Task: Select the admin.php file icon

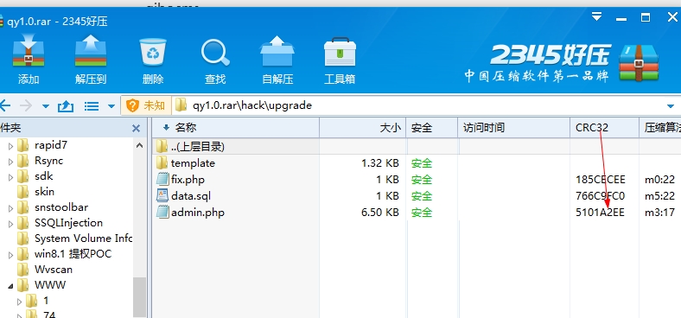Action: 162,212
